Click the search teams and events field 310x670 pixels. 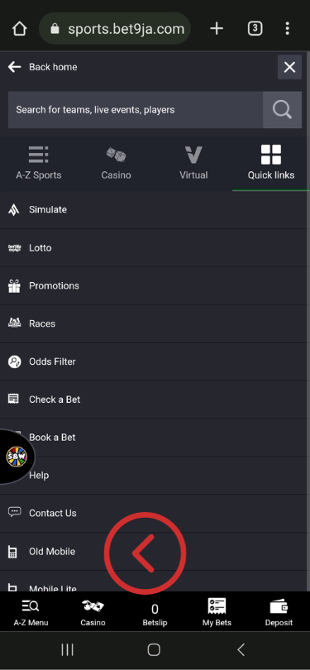click(136, 110)
